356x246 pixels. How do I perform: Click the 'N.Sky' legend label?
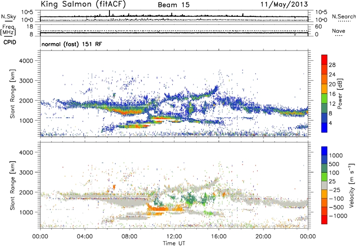(8, 16)
